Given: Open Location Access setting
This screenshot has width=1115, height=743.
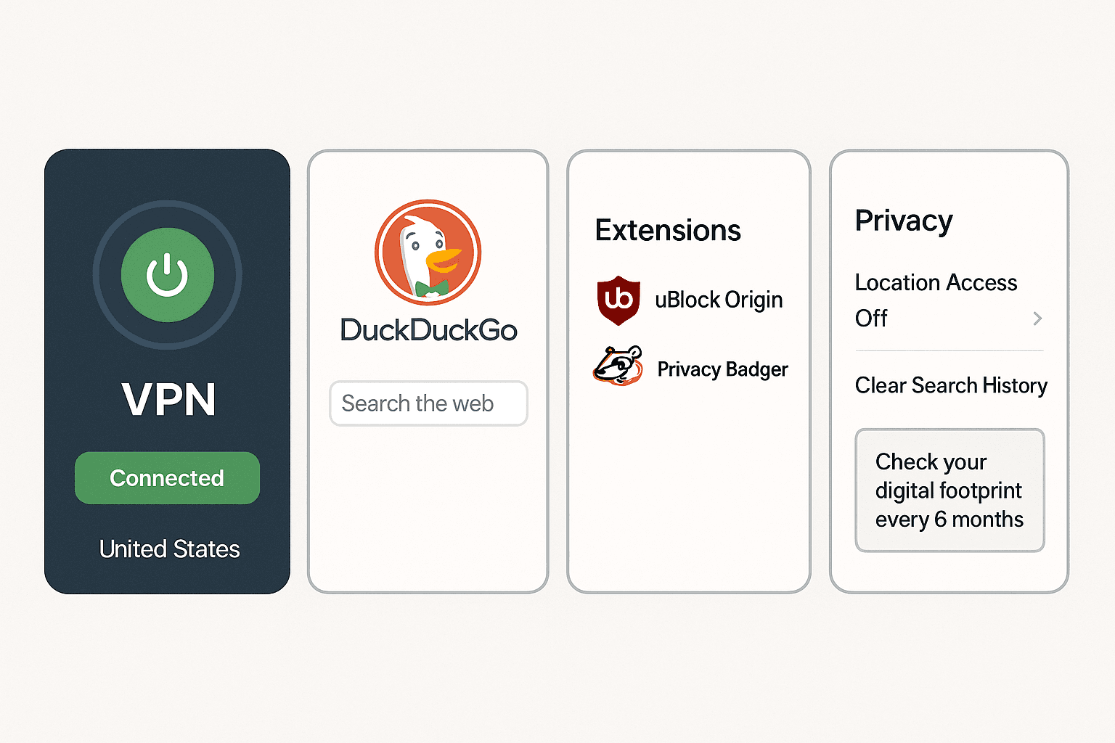Looking at the screenshot, I should (x=949, y=300).
